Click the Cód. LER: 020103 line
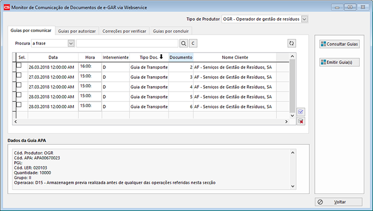Image resolution: width=373 pixels, height=211 pixels. (31, 168)
